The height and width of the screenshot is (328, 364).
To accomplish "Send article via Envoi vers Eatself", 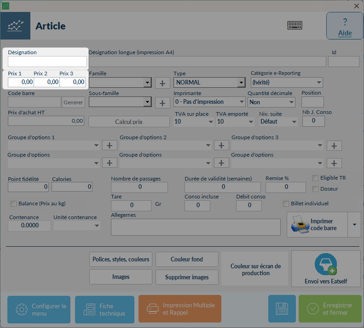I will pos(326,269).
